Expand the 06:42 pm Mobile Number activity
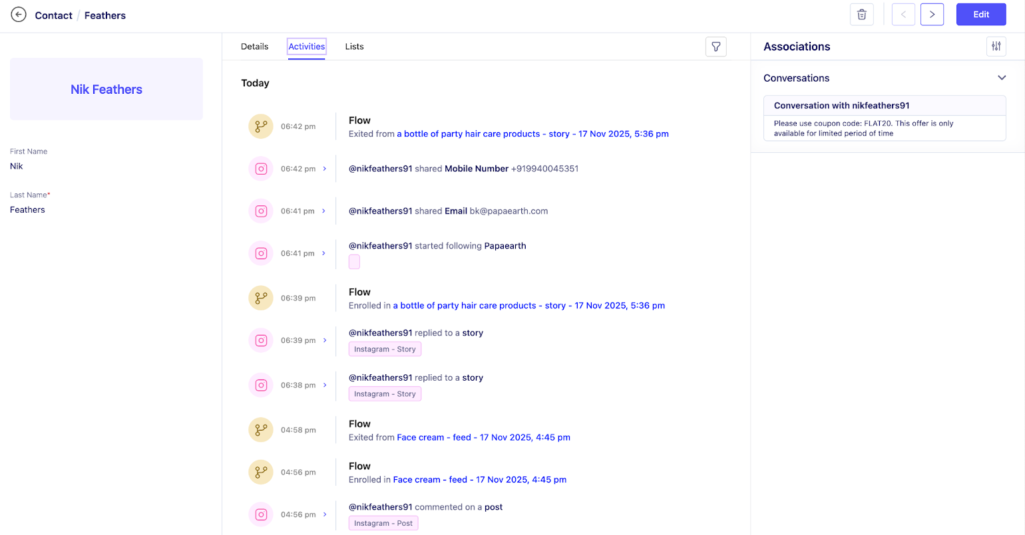The image size is (1025, 535). pos(325,169)
